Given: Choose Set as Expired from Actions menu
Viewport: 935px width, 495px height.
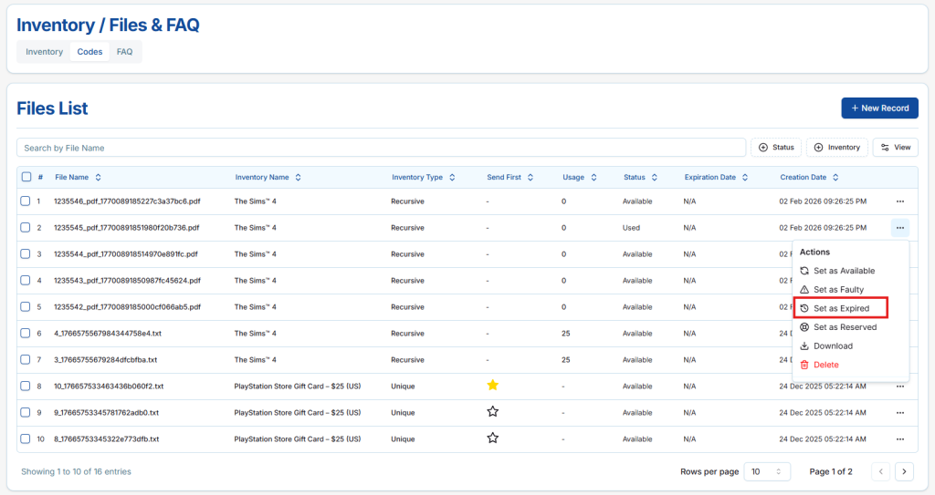Looking at the screenshot, I should click(x=840, y=308).
